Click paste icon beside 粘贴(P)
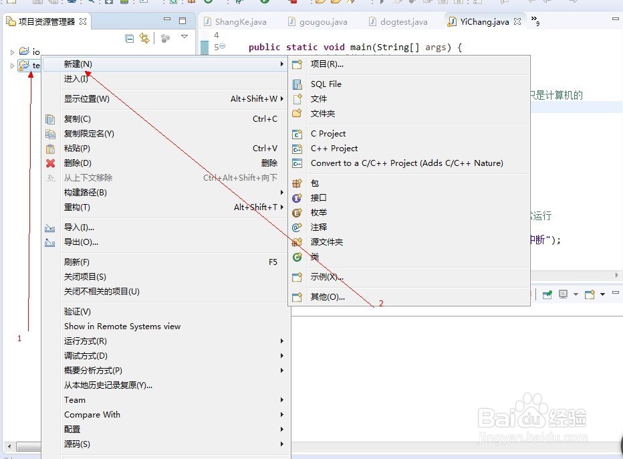This screenshot has height=459, width=623. [x=50, y=149]
